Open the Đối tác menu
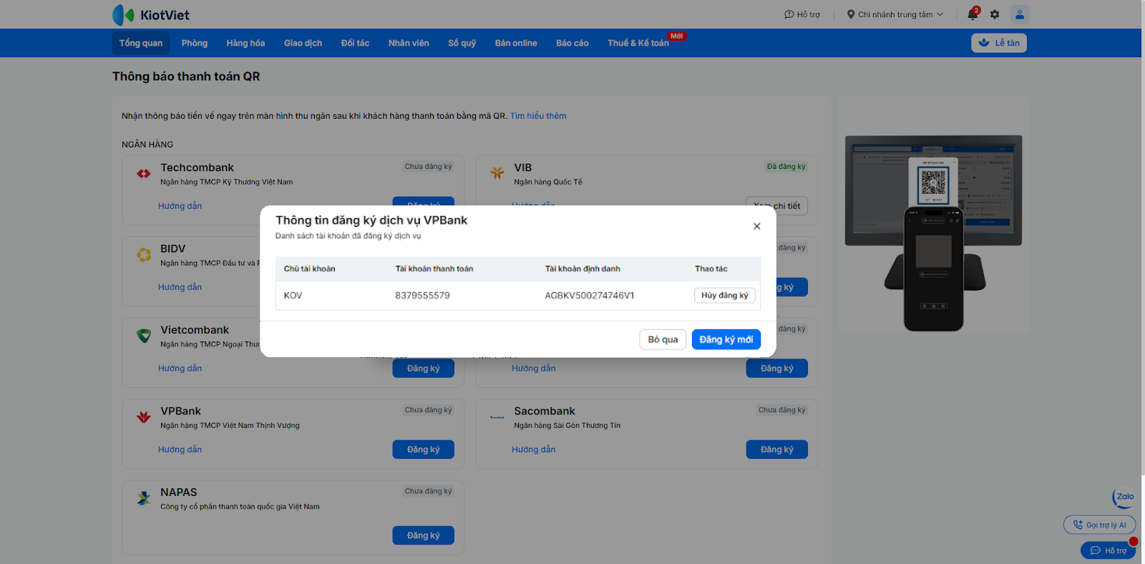The image size is (1145, 564). point(355,43)
